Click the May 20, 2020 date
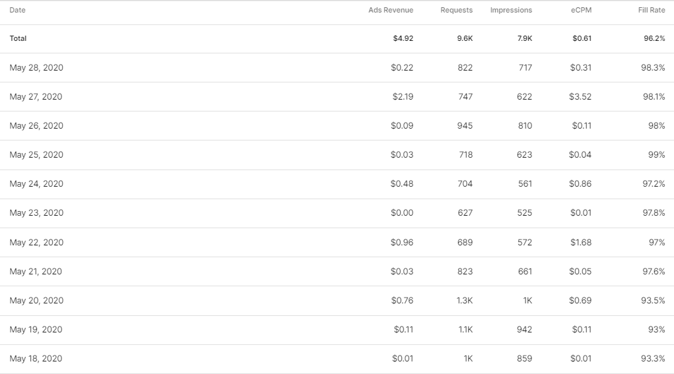This screenshot has height=374, width=674. (x=36, y=301)
